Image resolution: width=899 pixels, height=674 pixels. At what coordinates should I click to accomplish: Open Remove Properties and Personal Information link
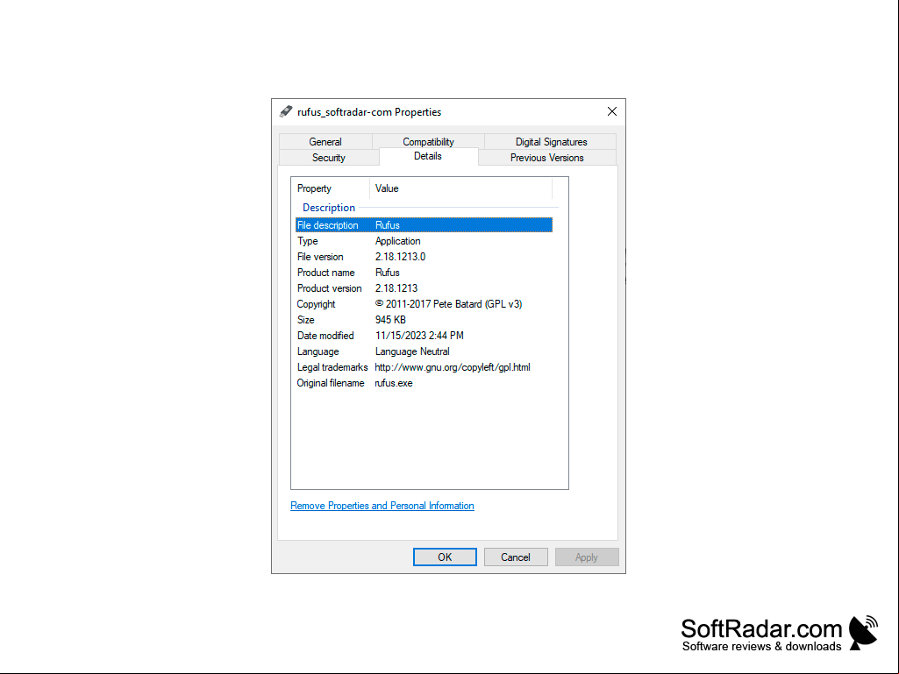point(382,506)
